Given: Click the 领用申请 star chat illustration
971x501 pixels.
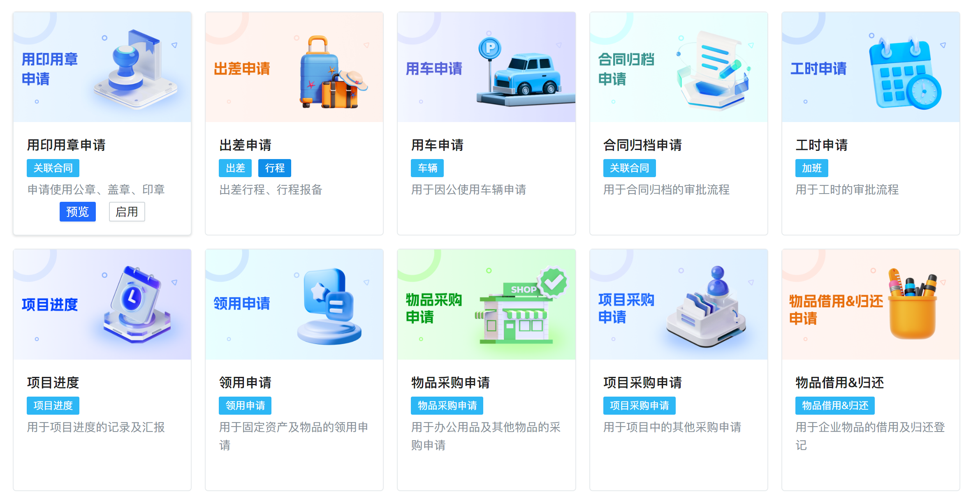Looking at the screenshot, I should click(329, 306).
